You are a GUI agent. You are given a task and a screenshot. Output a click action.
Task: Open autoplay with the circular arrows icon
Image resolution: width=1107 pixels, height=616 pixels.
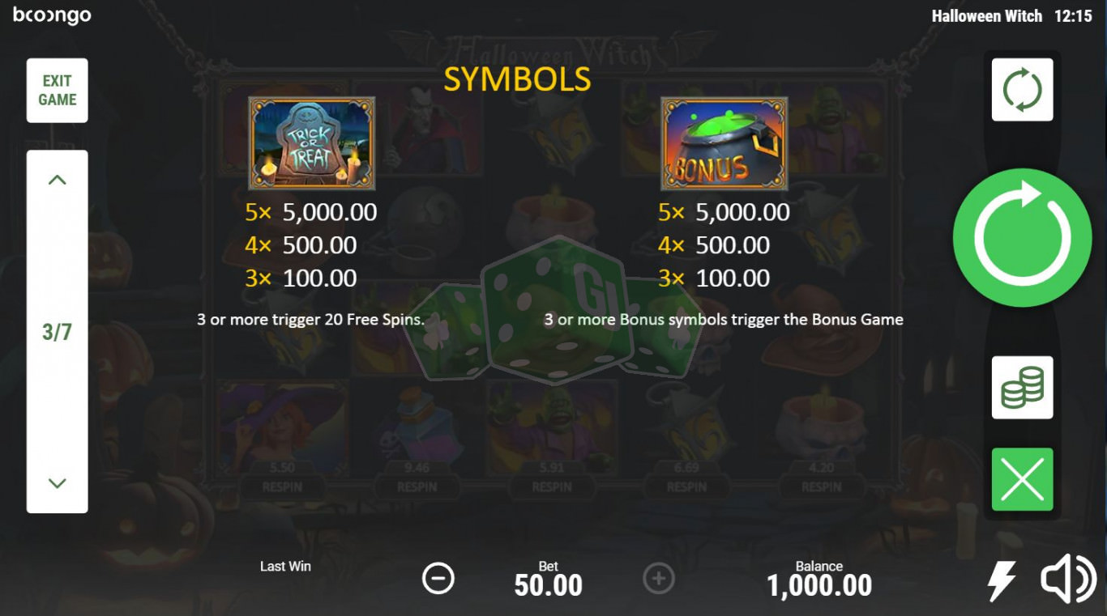coord(1023,90)
